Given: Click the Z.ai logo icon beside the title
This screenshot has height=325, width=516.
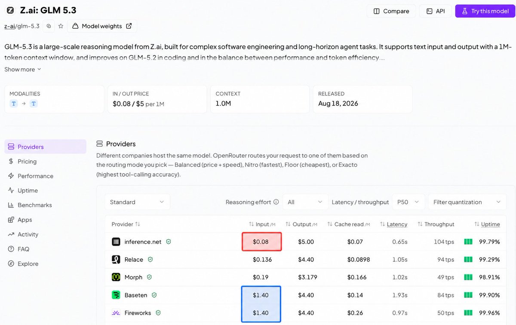Looking at the screenshot, I should pyautogui.click(x=10, y=10).
